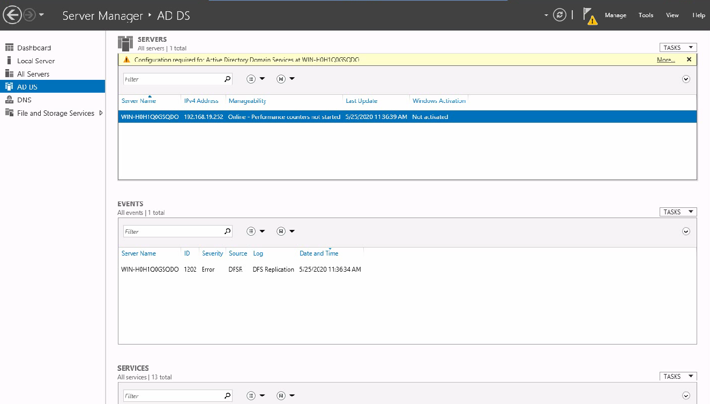The width and height of the screenshot is (710, 404).
Task: Sort servers by Manageability column
Action: pos(248,101)
